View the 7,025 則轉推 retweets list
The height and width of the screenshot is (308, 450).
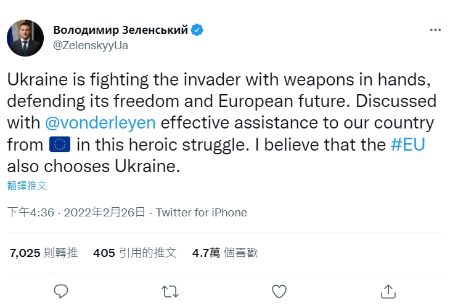[x=44, y=252]
